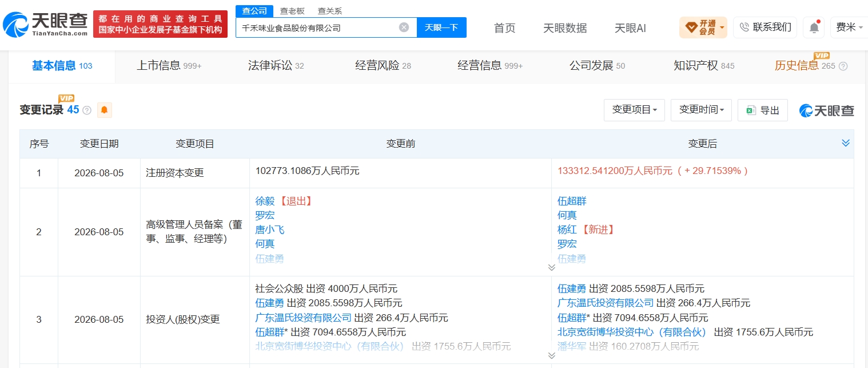Open the 费米 user account dropdown

[x=849, y=27]
